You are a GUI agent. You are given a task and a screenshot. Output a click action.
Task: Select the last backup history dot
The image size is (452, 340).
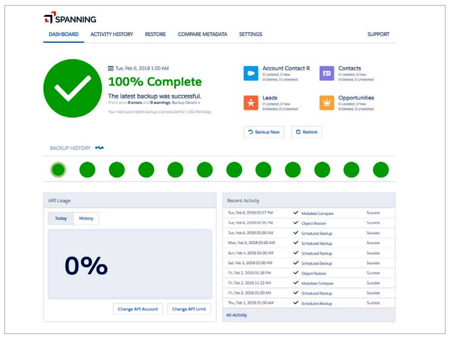pyautogui.click(x=381, y=170)
